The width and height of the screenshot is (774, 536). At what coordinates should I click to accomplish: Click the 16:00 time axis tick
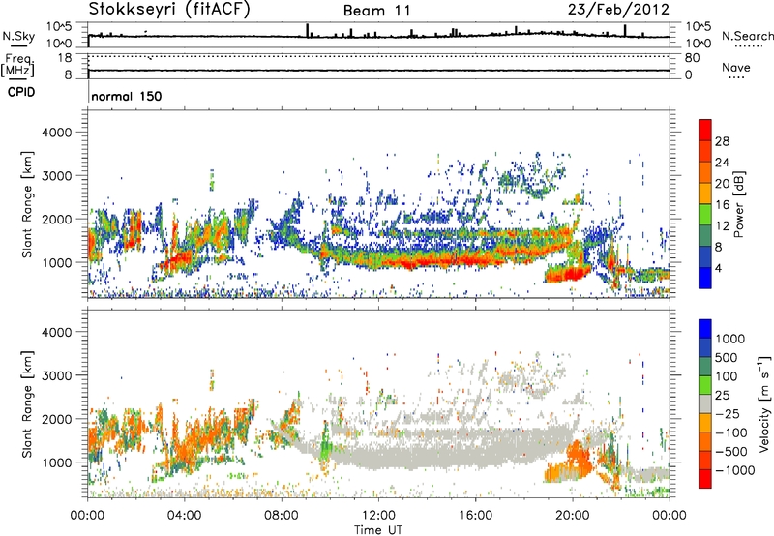475,516
